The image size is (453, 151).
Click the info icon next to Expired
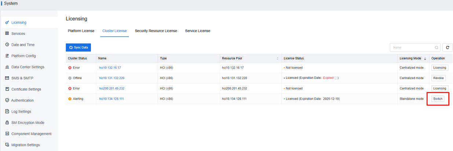click(x=336, y=78)
